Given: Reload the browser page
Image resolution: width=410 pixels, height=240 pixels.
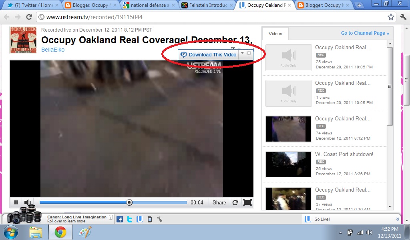Looking at the screenshot, I should [29, 17].
